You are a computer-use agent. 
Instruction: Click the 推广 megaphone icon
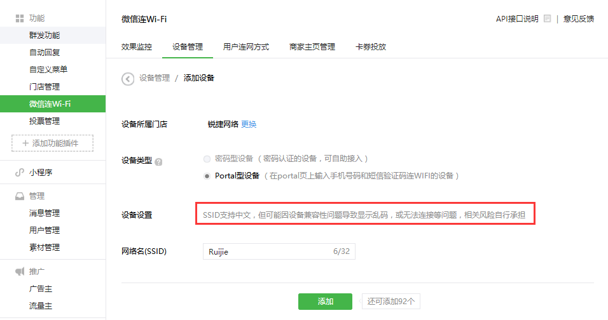[19, 271]
